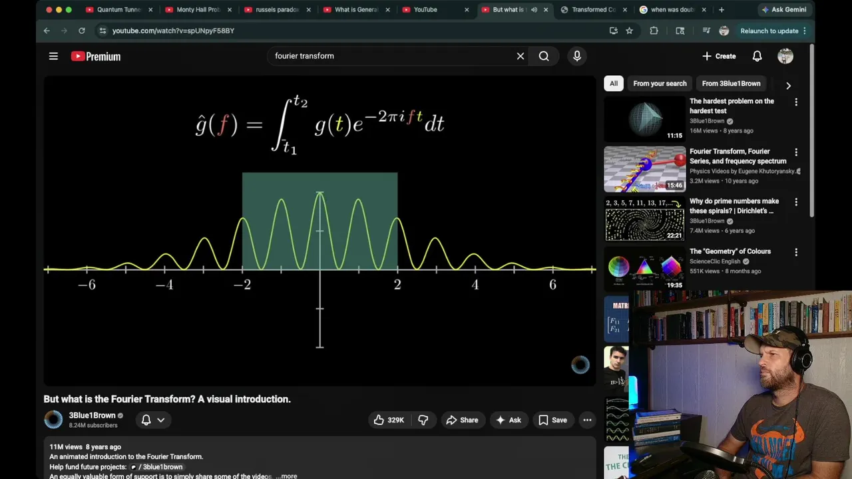Open tab search icon in Chrome toolbar
The width and height of the screenshot is (852, 479).
pyautogui.click(x=680, y=31)
